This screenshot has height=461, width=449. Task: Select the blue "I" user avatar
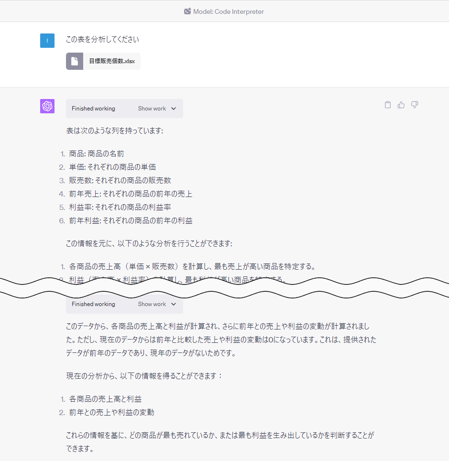(47, 41)
